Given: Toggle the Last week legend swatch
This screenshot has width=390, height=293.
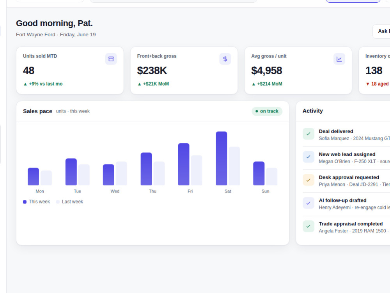Looking at the screenshot, I should pyautogui.click(x=58, y=202).
